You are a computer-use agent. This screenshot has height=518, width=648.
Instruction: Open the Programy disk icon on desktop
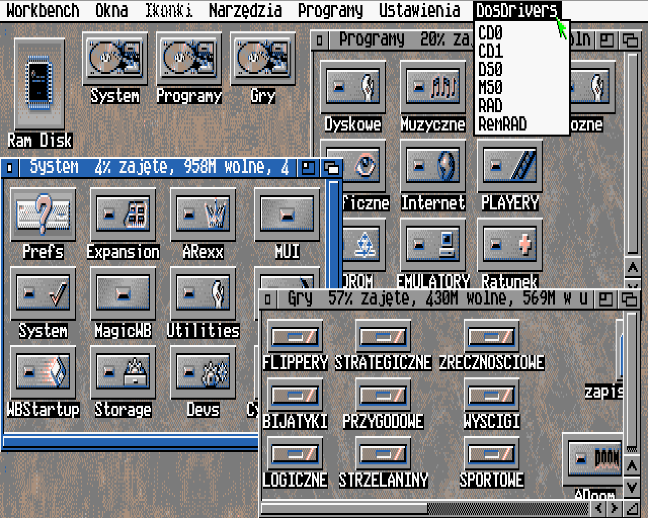[x=189, y=59]
